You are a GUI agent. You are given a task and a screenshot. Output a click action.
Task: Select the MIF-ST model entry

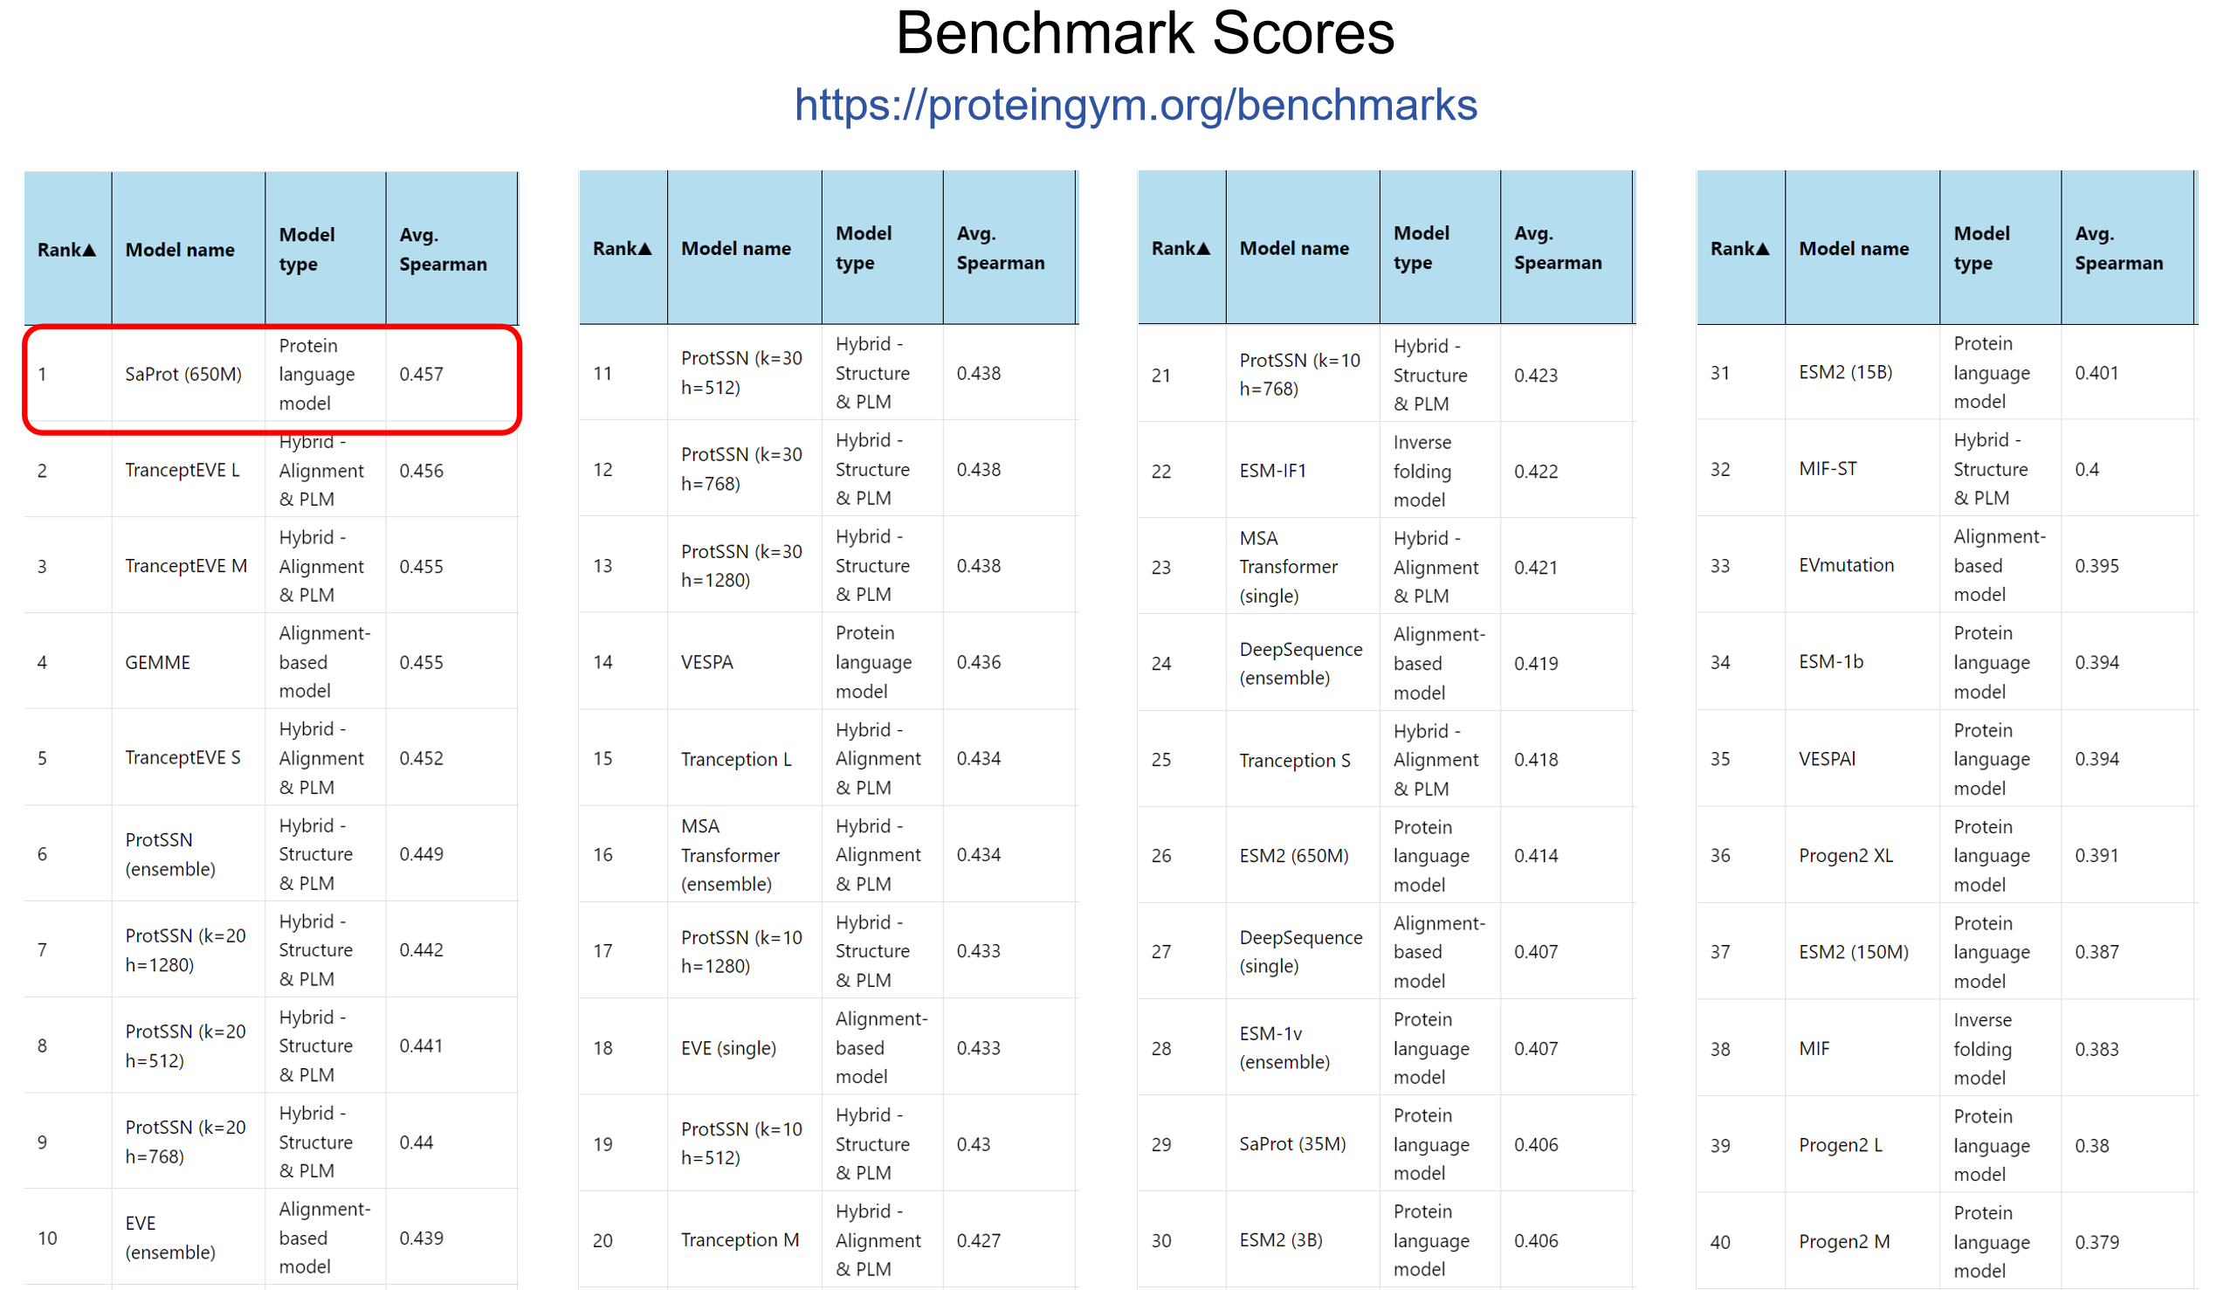click(1828, 469)
